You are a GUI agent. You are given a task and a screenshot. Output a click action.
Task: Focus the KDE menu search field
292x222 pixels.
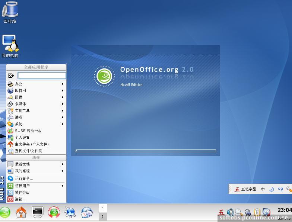pos(42,75)
